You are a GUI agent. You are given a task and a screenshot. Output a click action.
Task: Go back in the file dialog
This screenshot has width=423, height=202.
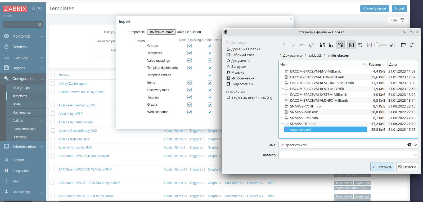[284, 45]
